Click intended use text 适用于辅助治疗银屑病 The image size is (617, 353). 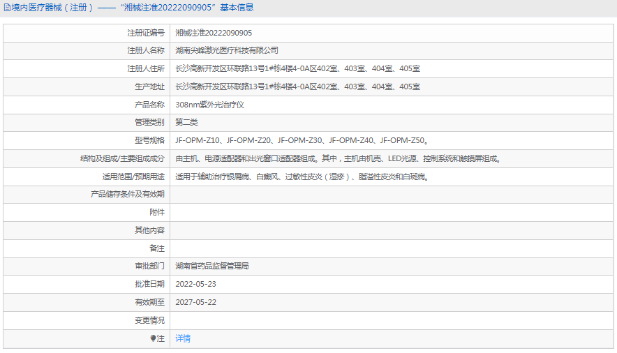pos(302,177)
